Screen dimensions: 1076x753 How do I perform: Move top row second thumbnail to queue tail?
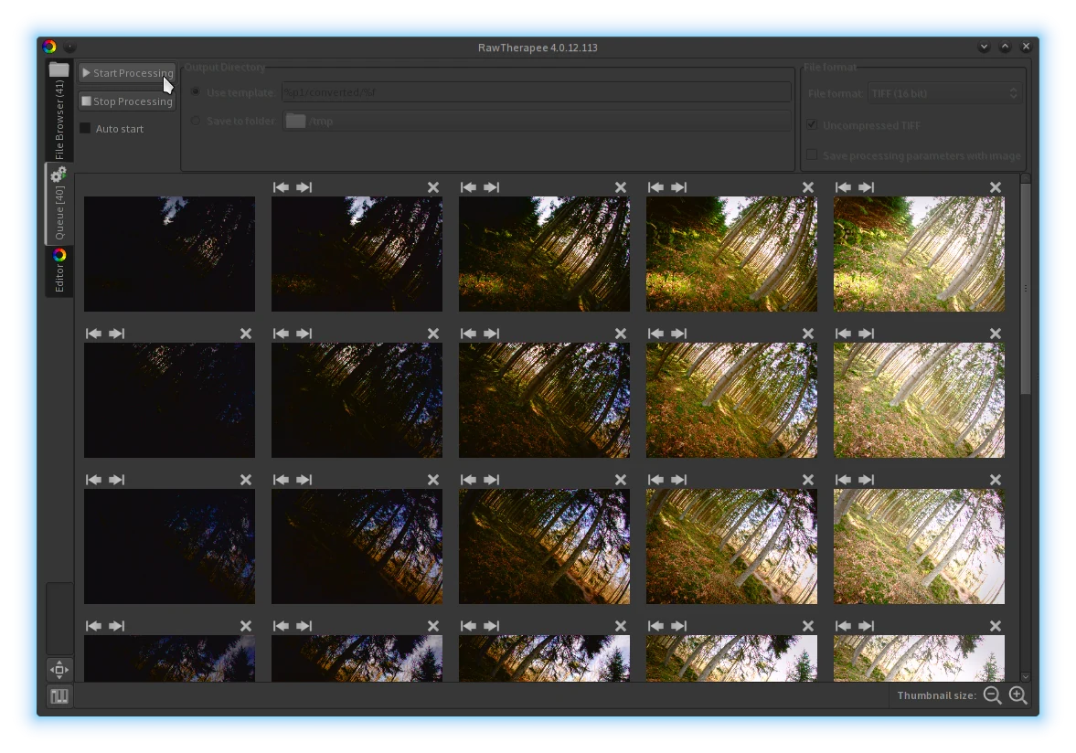[304, 187]
